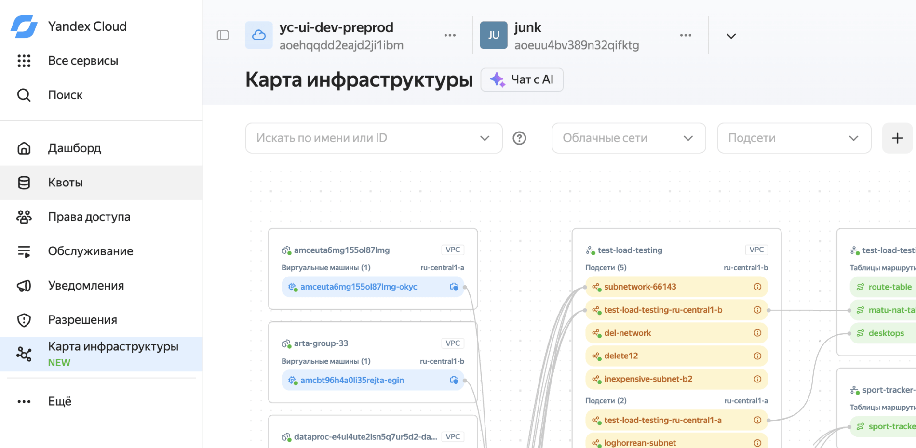Image resolution: width=916 pixels, height=448 pixels.
Task: Show info for inexpensive-subnet-b2
Action: tap(757, 379)
